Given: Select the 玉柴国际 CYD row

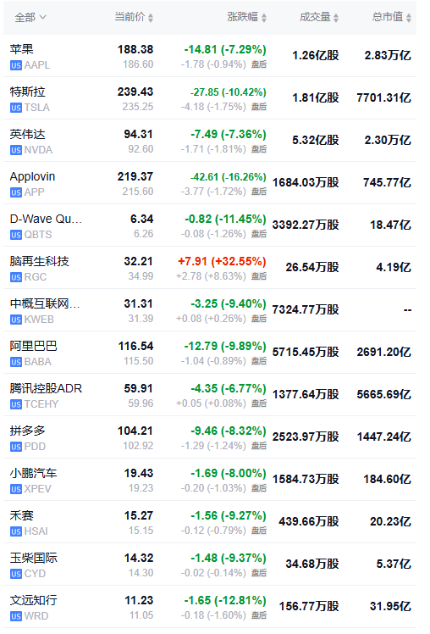Looking at the screenshot, I should pos(210,564).
